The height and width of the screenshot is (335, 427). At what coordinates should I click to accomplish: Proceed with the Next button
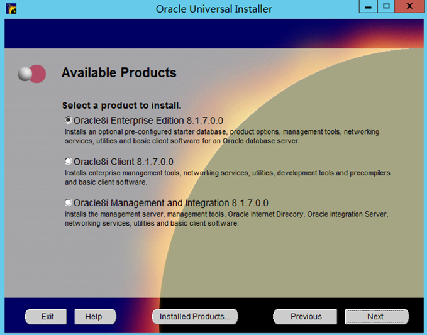(x=377, y=317)
